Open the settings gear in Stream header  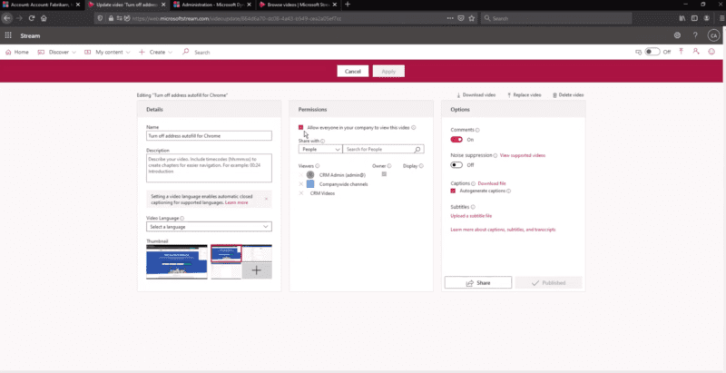tap(677, 35)
